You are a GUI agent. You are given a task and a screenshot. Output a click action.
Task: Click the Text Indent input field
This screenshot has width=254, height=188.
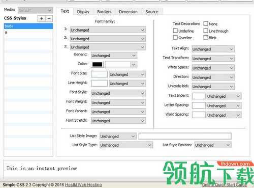tap(199, 96)
